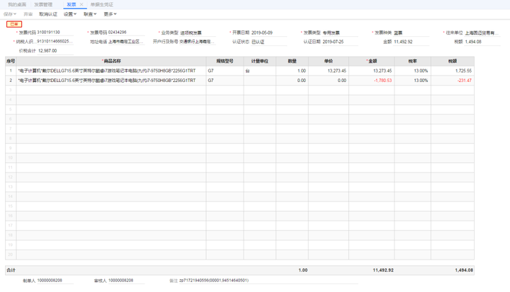Click the red 已审 status stamp
Viewport: 510px width, 292px height.
click(14, 24)
